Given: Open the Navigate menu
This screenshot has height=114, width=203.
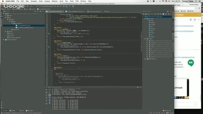Looking at the screenshot, I should [34, 1].
